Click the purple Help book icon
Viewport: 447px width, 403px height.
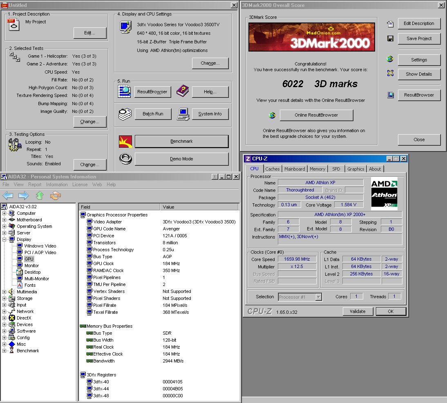click(183, 91)
